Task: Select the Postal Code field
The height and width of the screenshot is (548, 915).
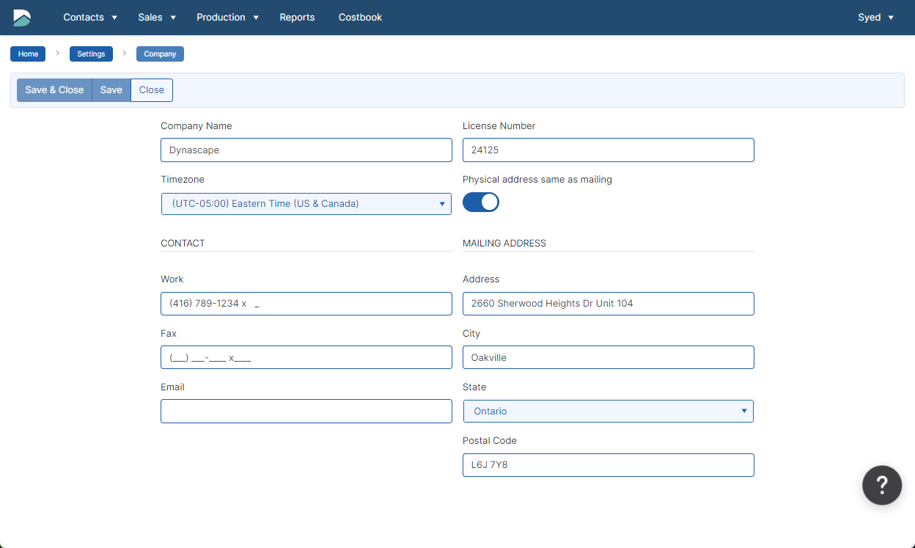Action: [608, 465]
